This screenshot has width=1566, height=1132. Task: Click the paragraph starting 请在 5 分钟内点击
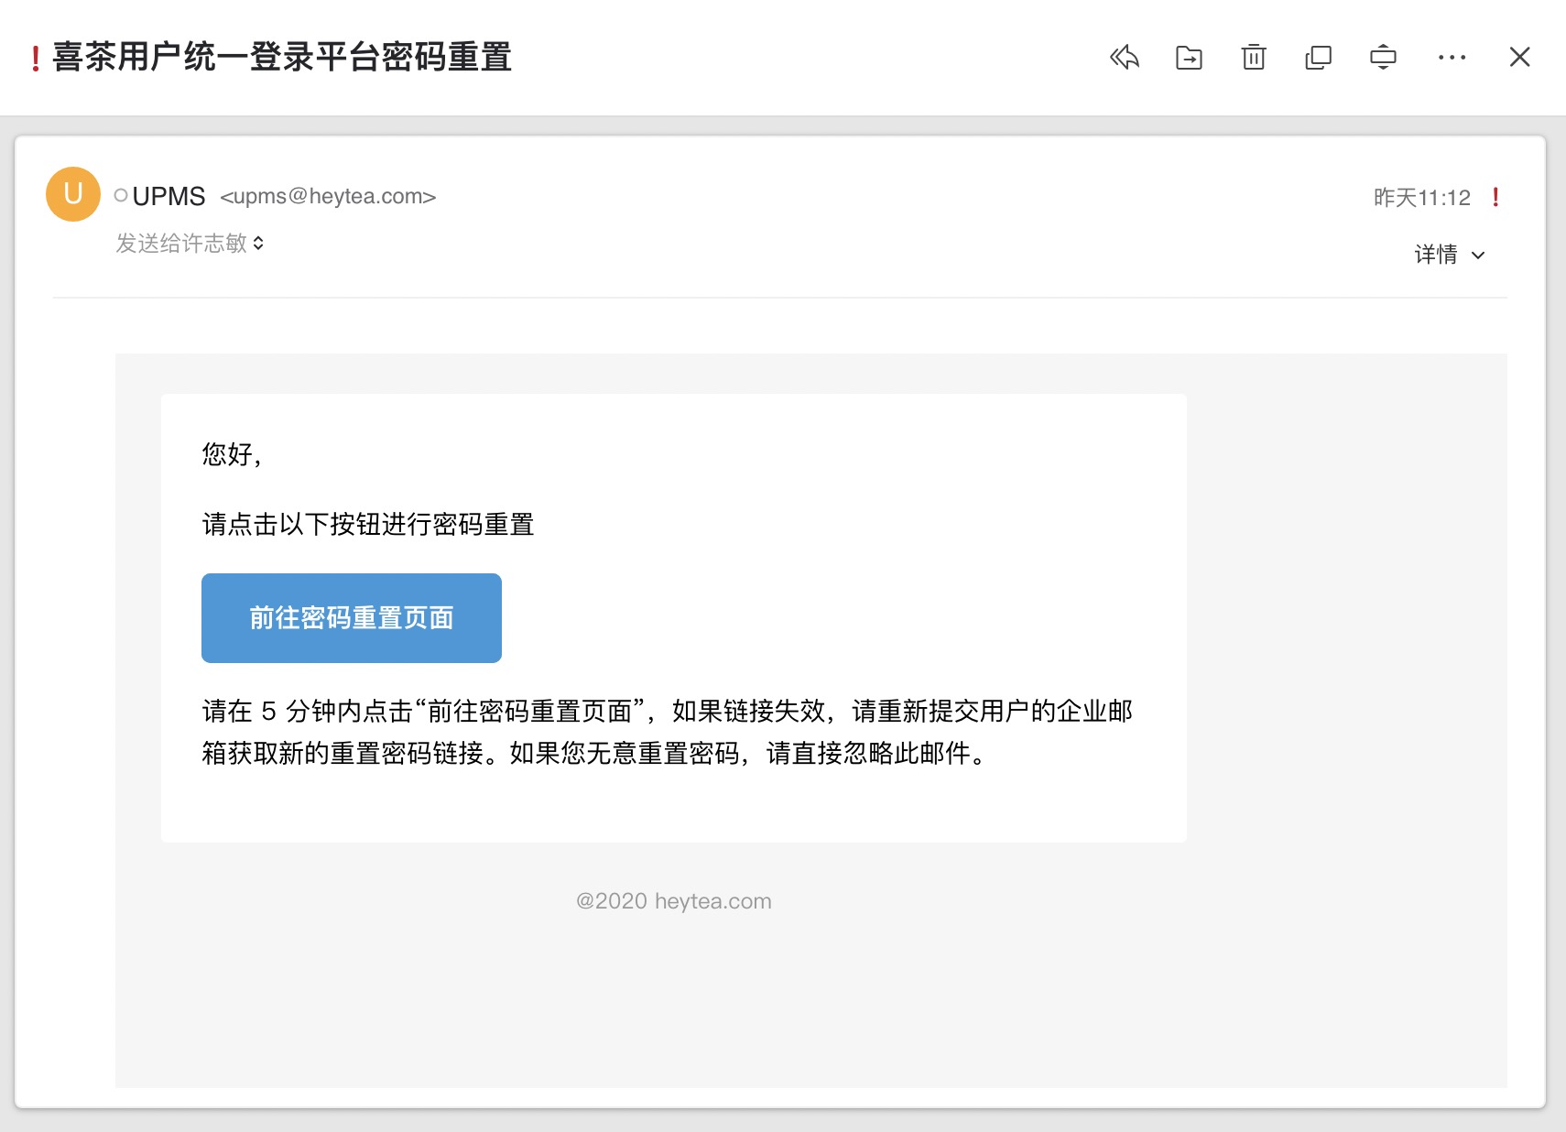(x=668, y=732)
